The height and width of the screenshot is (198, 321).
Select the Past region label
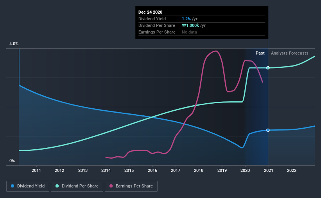[260, 53]
